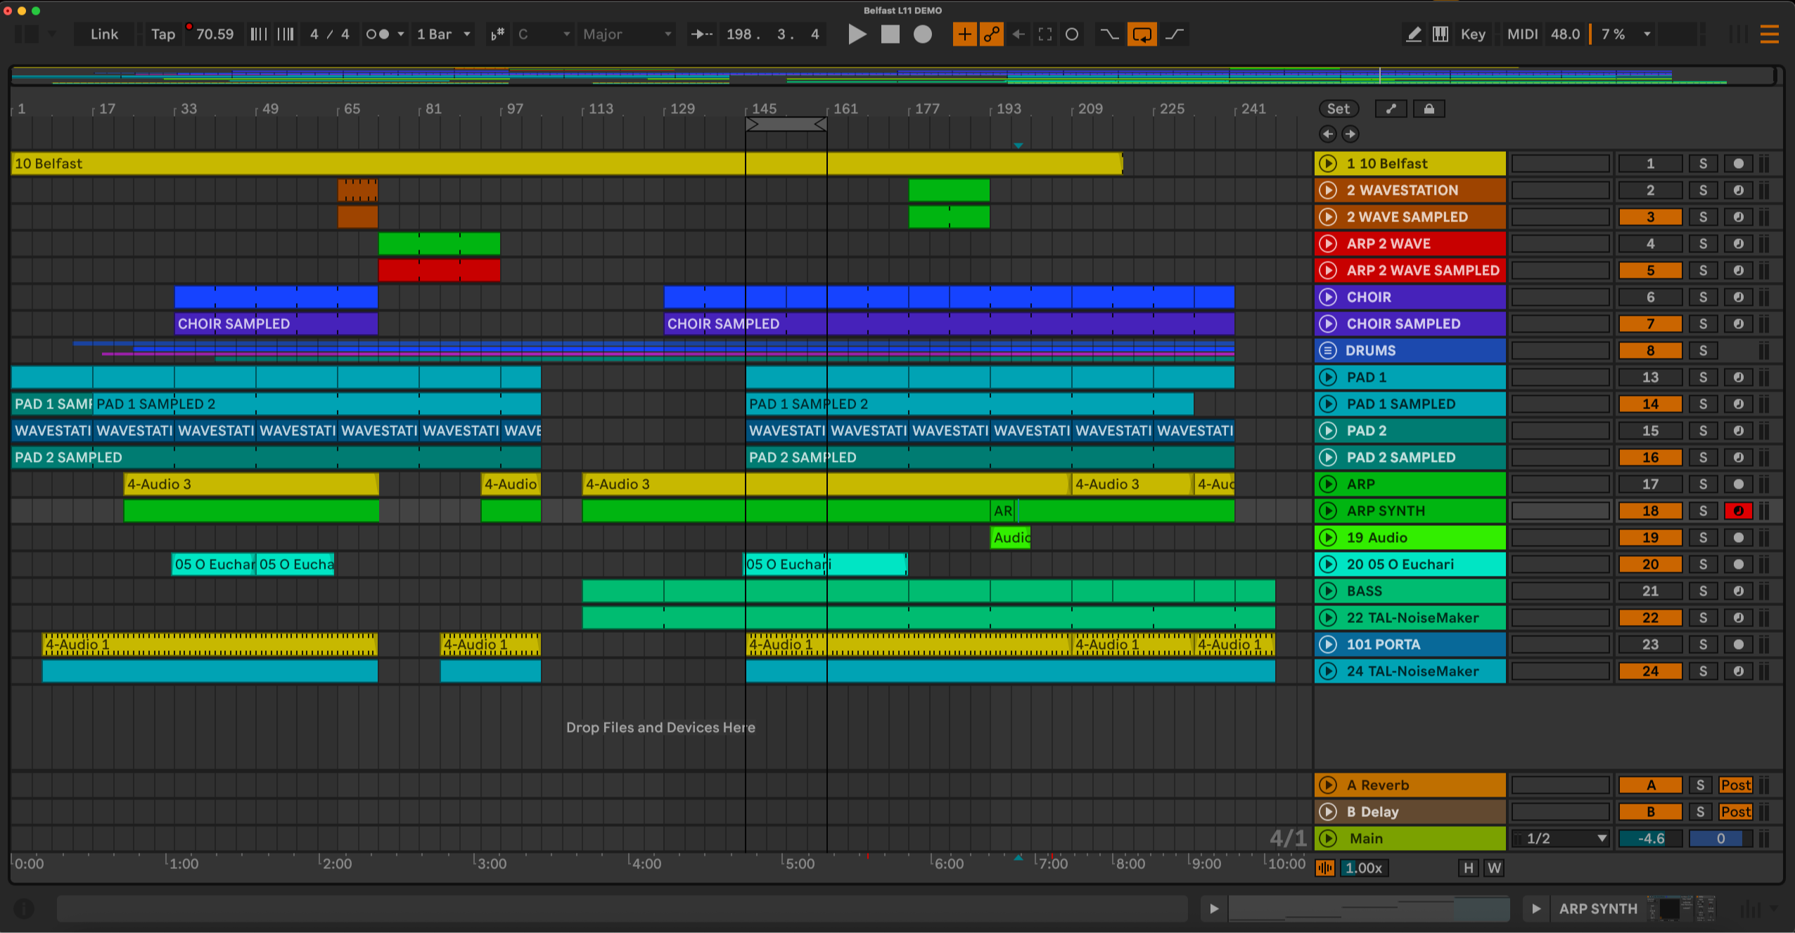The height and width of the screenshot is (933, 1795).
Task: Click the Set locator button
Action: click(x=1338, y=109)
